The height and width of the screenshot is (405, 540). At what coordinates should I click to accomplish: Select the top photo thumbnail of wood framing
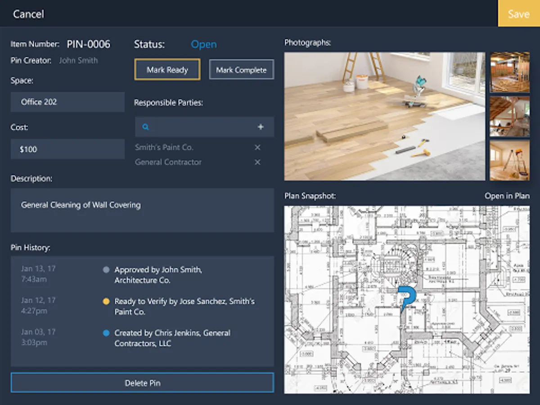(510, 72)
